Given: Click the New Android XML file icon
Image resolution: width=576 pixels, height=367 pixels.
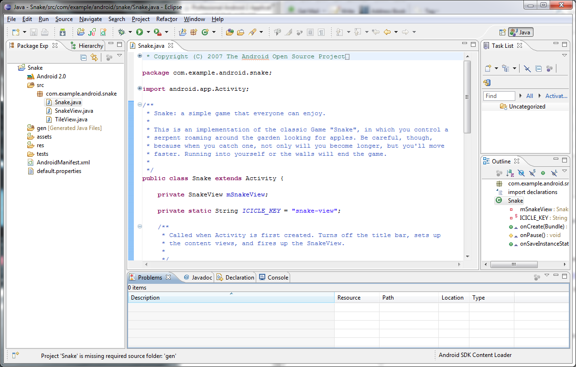Looking at the screenshot, I should point(103,32).
